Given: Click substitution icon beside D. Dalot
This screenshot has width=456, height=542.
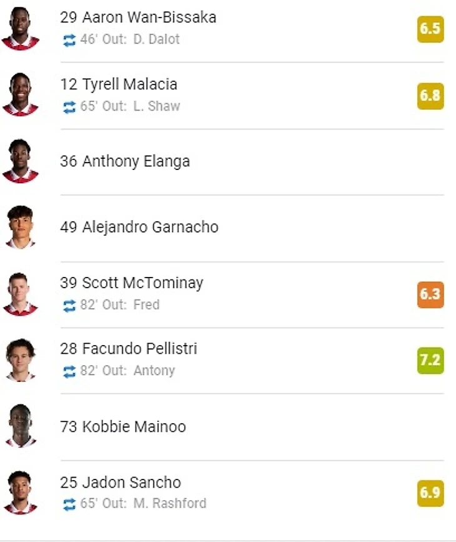Looking at the screenshot, I should 69,40.
